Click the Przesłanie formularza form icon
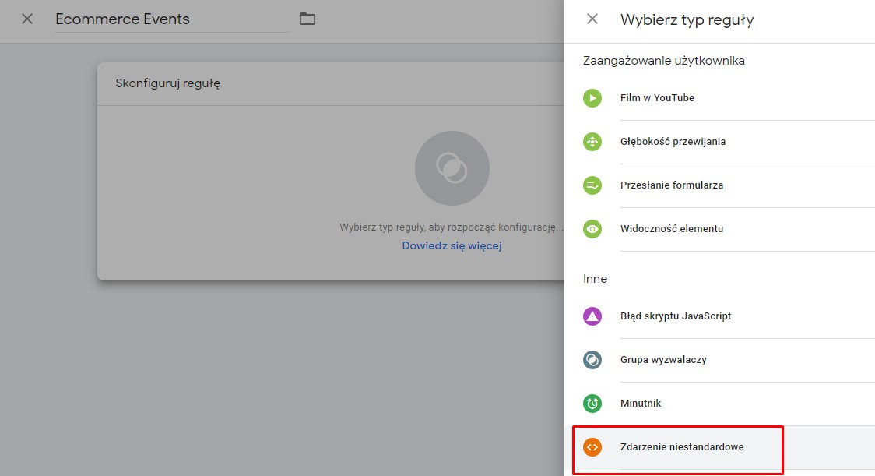Viewport: 875px width, 476px height. pyautogui.click(x=592, y=185)
